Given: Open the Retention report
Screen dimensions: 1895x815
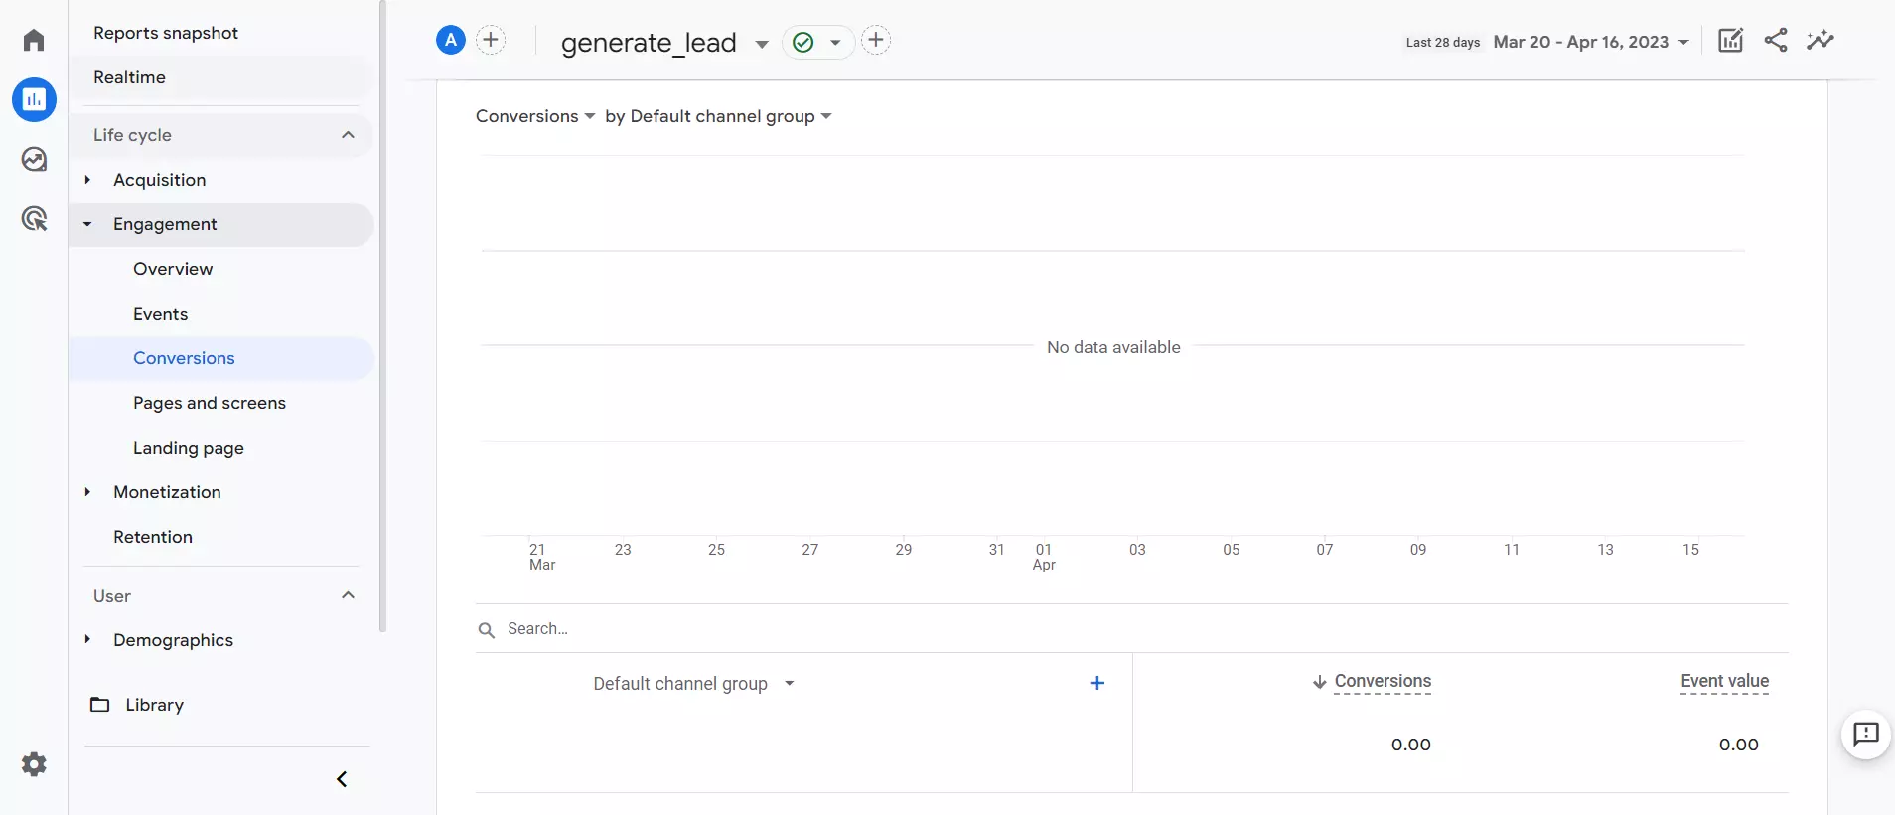Looking at the screenshot, I should click(153, 537).
